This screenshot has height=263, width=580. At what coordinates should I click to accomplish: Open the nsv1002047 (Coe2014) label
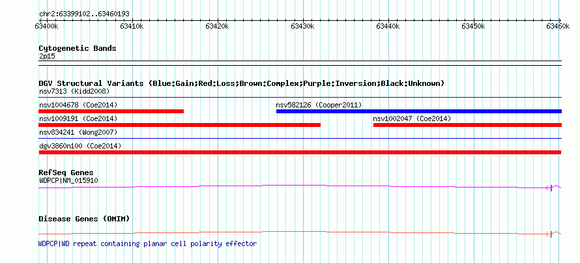point(412,118)
